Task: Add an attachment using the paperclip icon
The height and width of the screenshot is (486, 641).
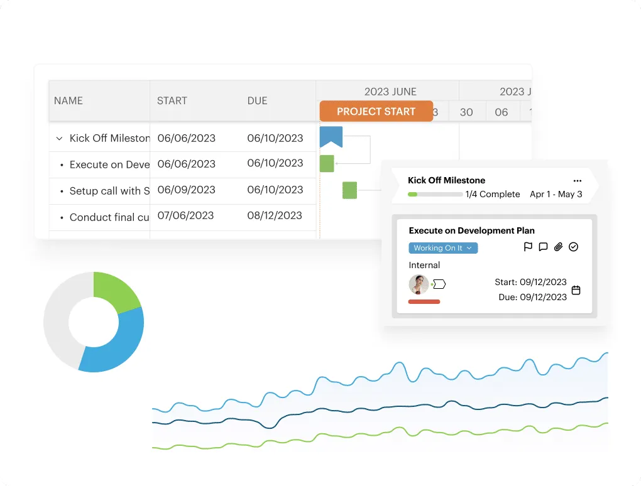Action: [x=558, y=247]
